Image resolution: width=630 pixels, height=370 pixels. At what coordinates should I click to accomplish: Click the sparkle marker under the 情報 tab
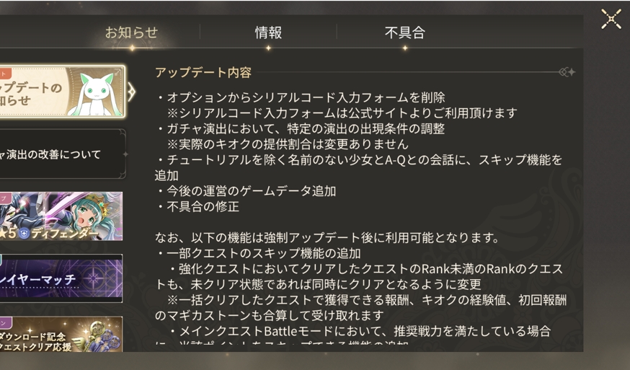pyautogui.click(x=268, y=49)
